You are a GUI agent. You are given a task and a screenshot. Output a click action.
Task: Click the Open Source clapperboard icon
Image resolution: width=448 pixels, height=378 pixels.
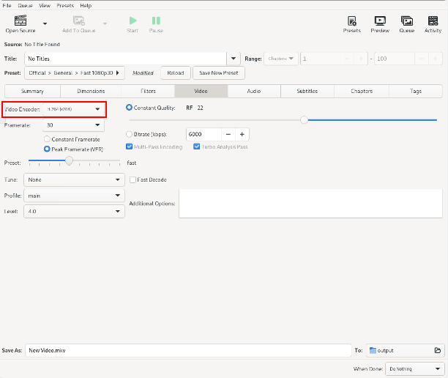point(20,21)
